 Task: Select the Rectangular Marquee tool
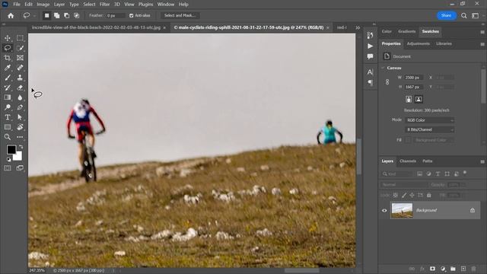[x=20, y=38]
